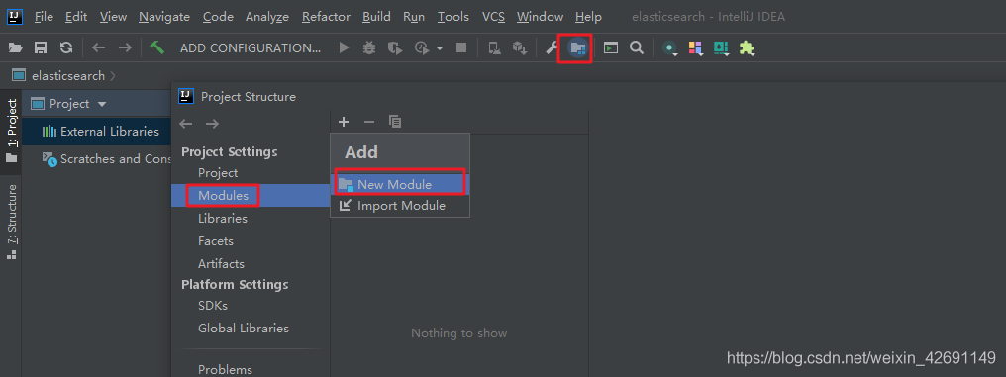Viewport: 1006px width, 377px height.
Task: Open the Navigate menu
Action: [x=165, y=17]
